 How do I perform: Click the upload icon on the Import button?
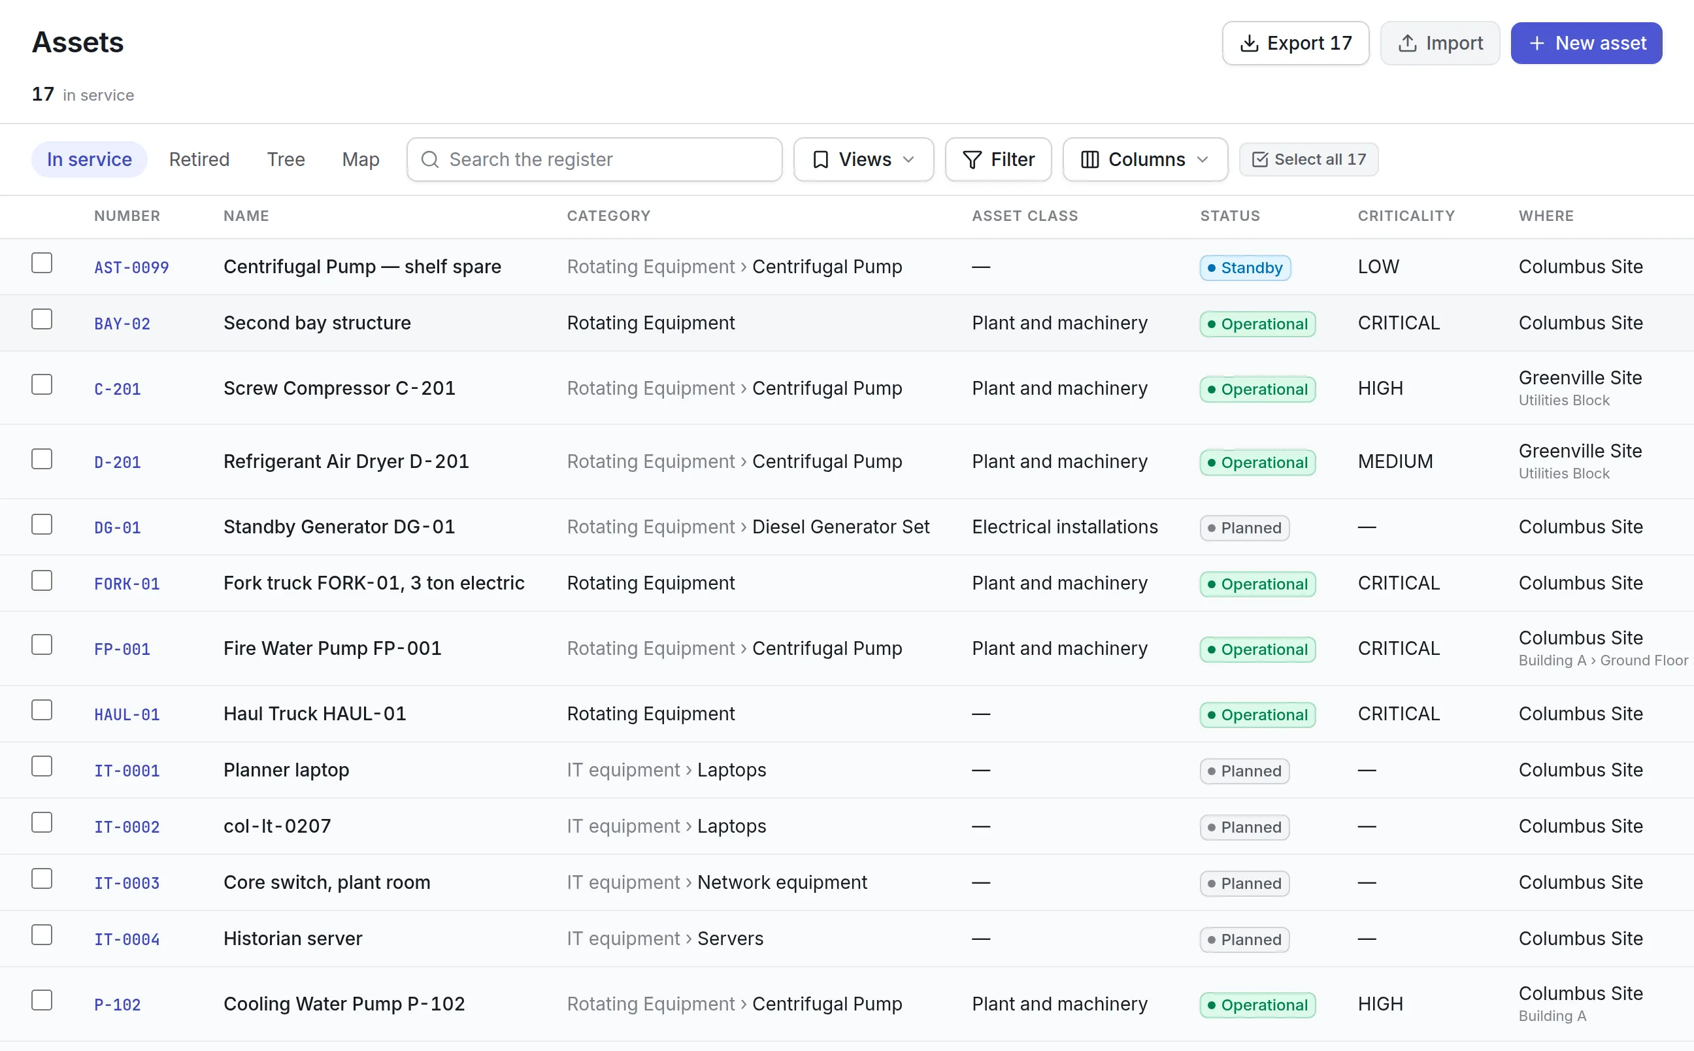(1407, 43)
